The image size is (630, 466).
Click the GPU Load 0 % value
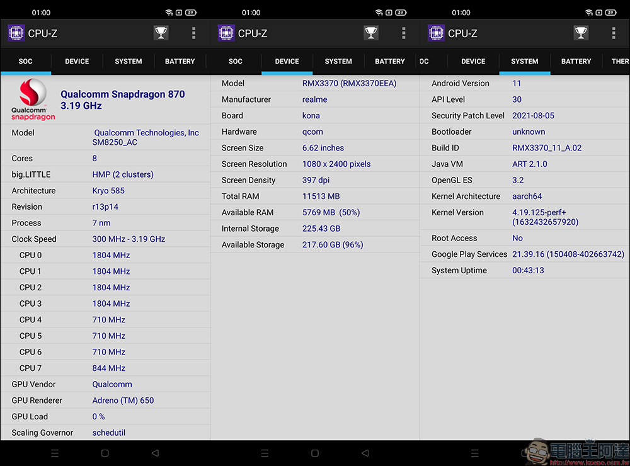(98, 417)
